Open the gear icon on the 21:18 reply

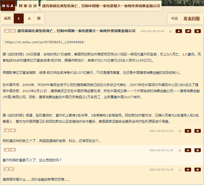click(x=198, y=170)
